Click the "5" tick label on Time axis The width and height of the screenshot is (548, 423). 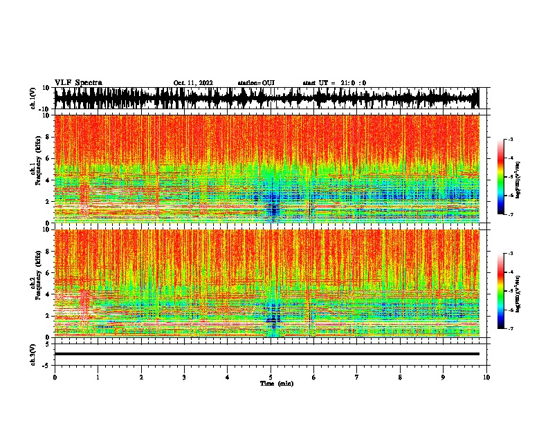[x=271, y=377]
